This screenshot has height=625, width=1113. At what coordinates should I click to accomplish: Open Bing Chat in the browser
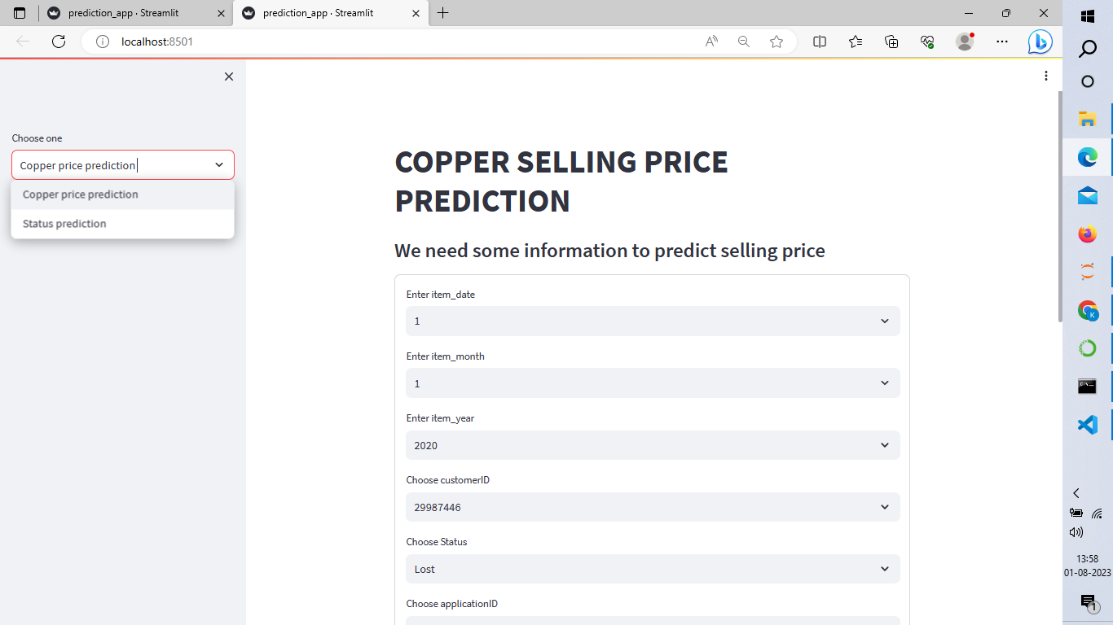pos(1040,42)
